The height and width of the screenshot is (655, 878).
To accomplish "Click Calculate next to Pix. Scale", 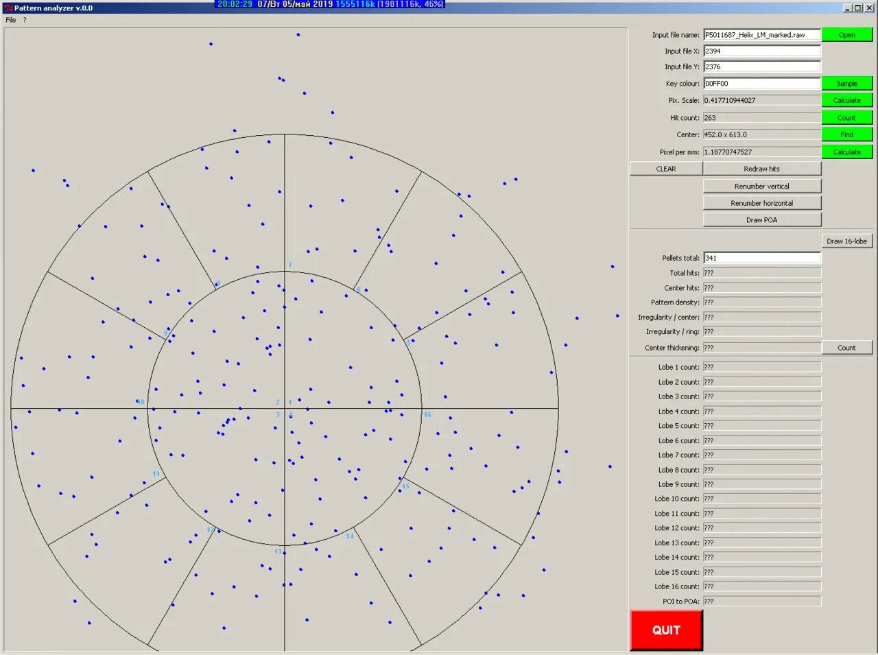I will (847, 100).
